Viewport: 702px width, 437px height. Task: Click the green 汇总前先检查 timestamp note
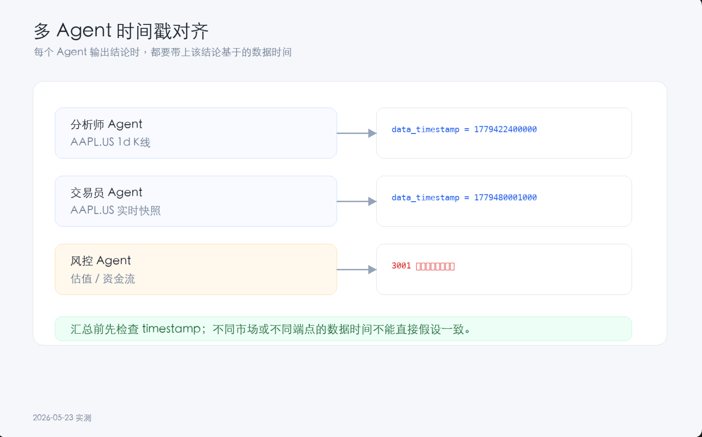(343, 329)
